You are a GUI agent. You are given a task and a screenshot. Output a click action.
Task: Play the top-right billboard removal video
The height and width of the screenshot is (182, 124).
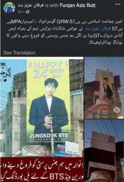(x=104, y=88)
